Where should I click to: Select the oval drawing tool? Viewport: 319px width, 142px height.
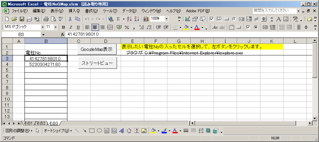pos(99,131)
